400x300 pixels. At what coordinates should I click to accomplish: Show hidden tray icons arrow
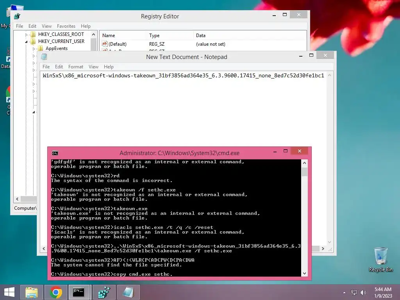pos(345,293)
